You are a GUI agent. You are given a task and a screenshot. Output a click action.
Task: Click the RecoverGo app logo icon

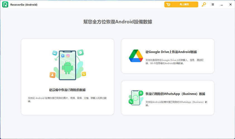(5, 4)
